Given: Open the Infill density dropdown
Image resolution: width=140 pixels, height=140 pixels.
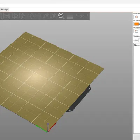Looking at the screenshot, I should point(139,40).
